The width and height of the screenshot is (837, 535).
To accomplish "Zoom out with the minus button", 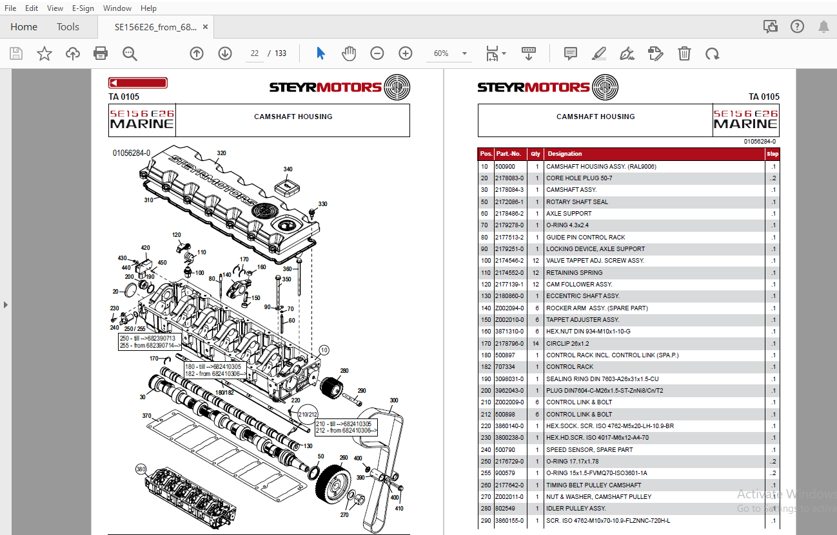I will point(377,53).
